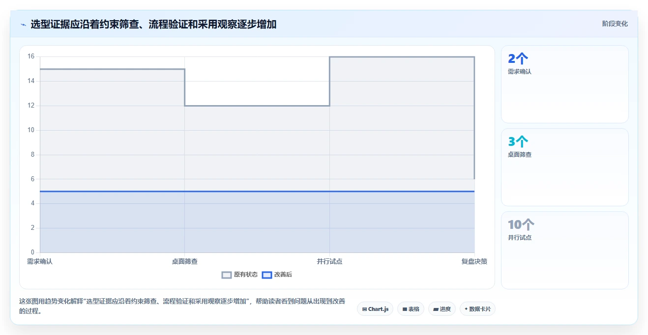Viewport: 648px width, 335px height.
Task: Click the y-axis value 4
Action: 32,203
